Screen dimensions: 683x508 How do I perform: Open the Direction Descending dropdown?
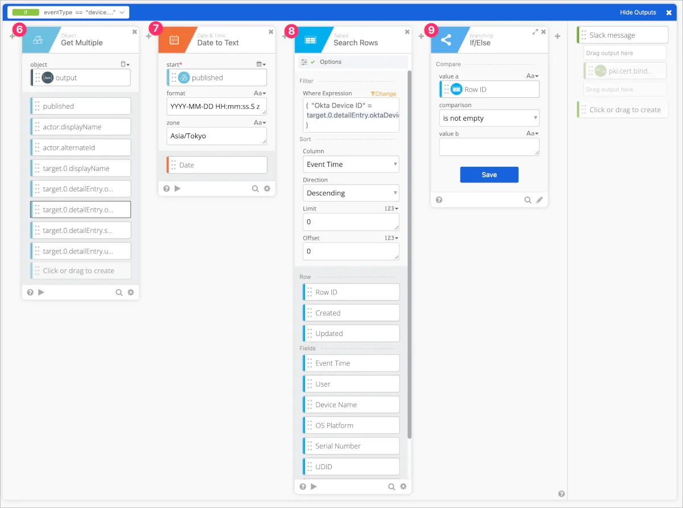pos(351,193)
